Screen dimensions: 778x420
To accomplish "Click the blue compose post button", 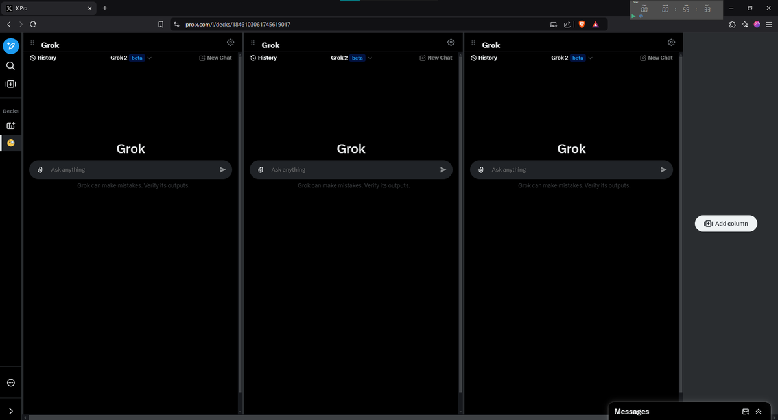I will [10, 47].
